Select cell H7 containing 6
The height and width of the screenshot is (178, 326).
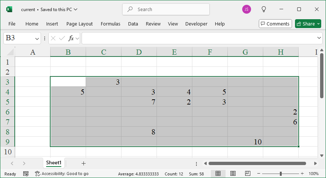[281, 121]
